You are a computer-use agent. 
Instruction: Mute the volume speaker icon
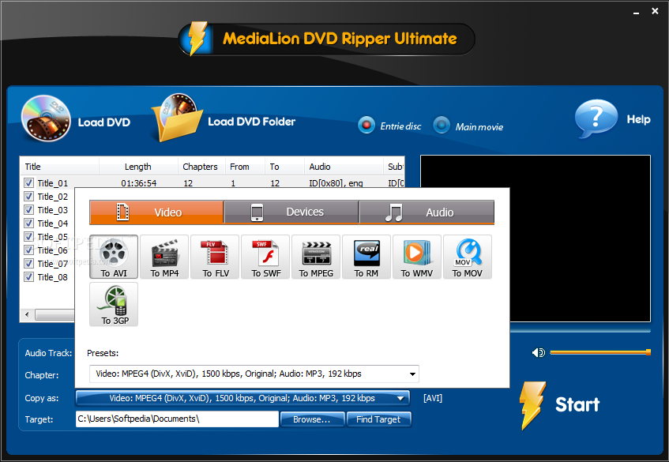pos(539,352)
